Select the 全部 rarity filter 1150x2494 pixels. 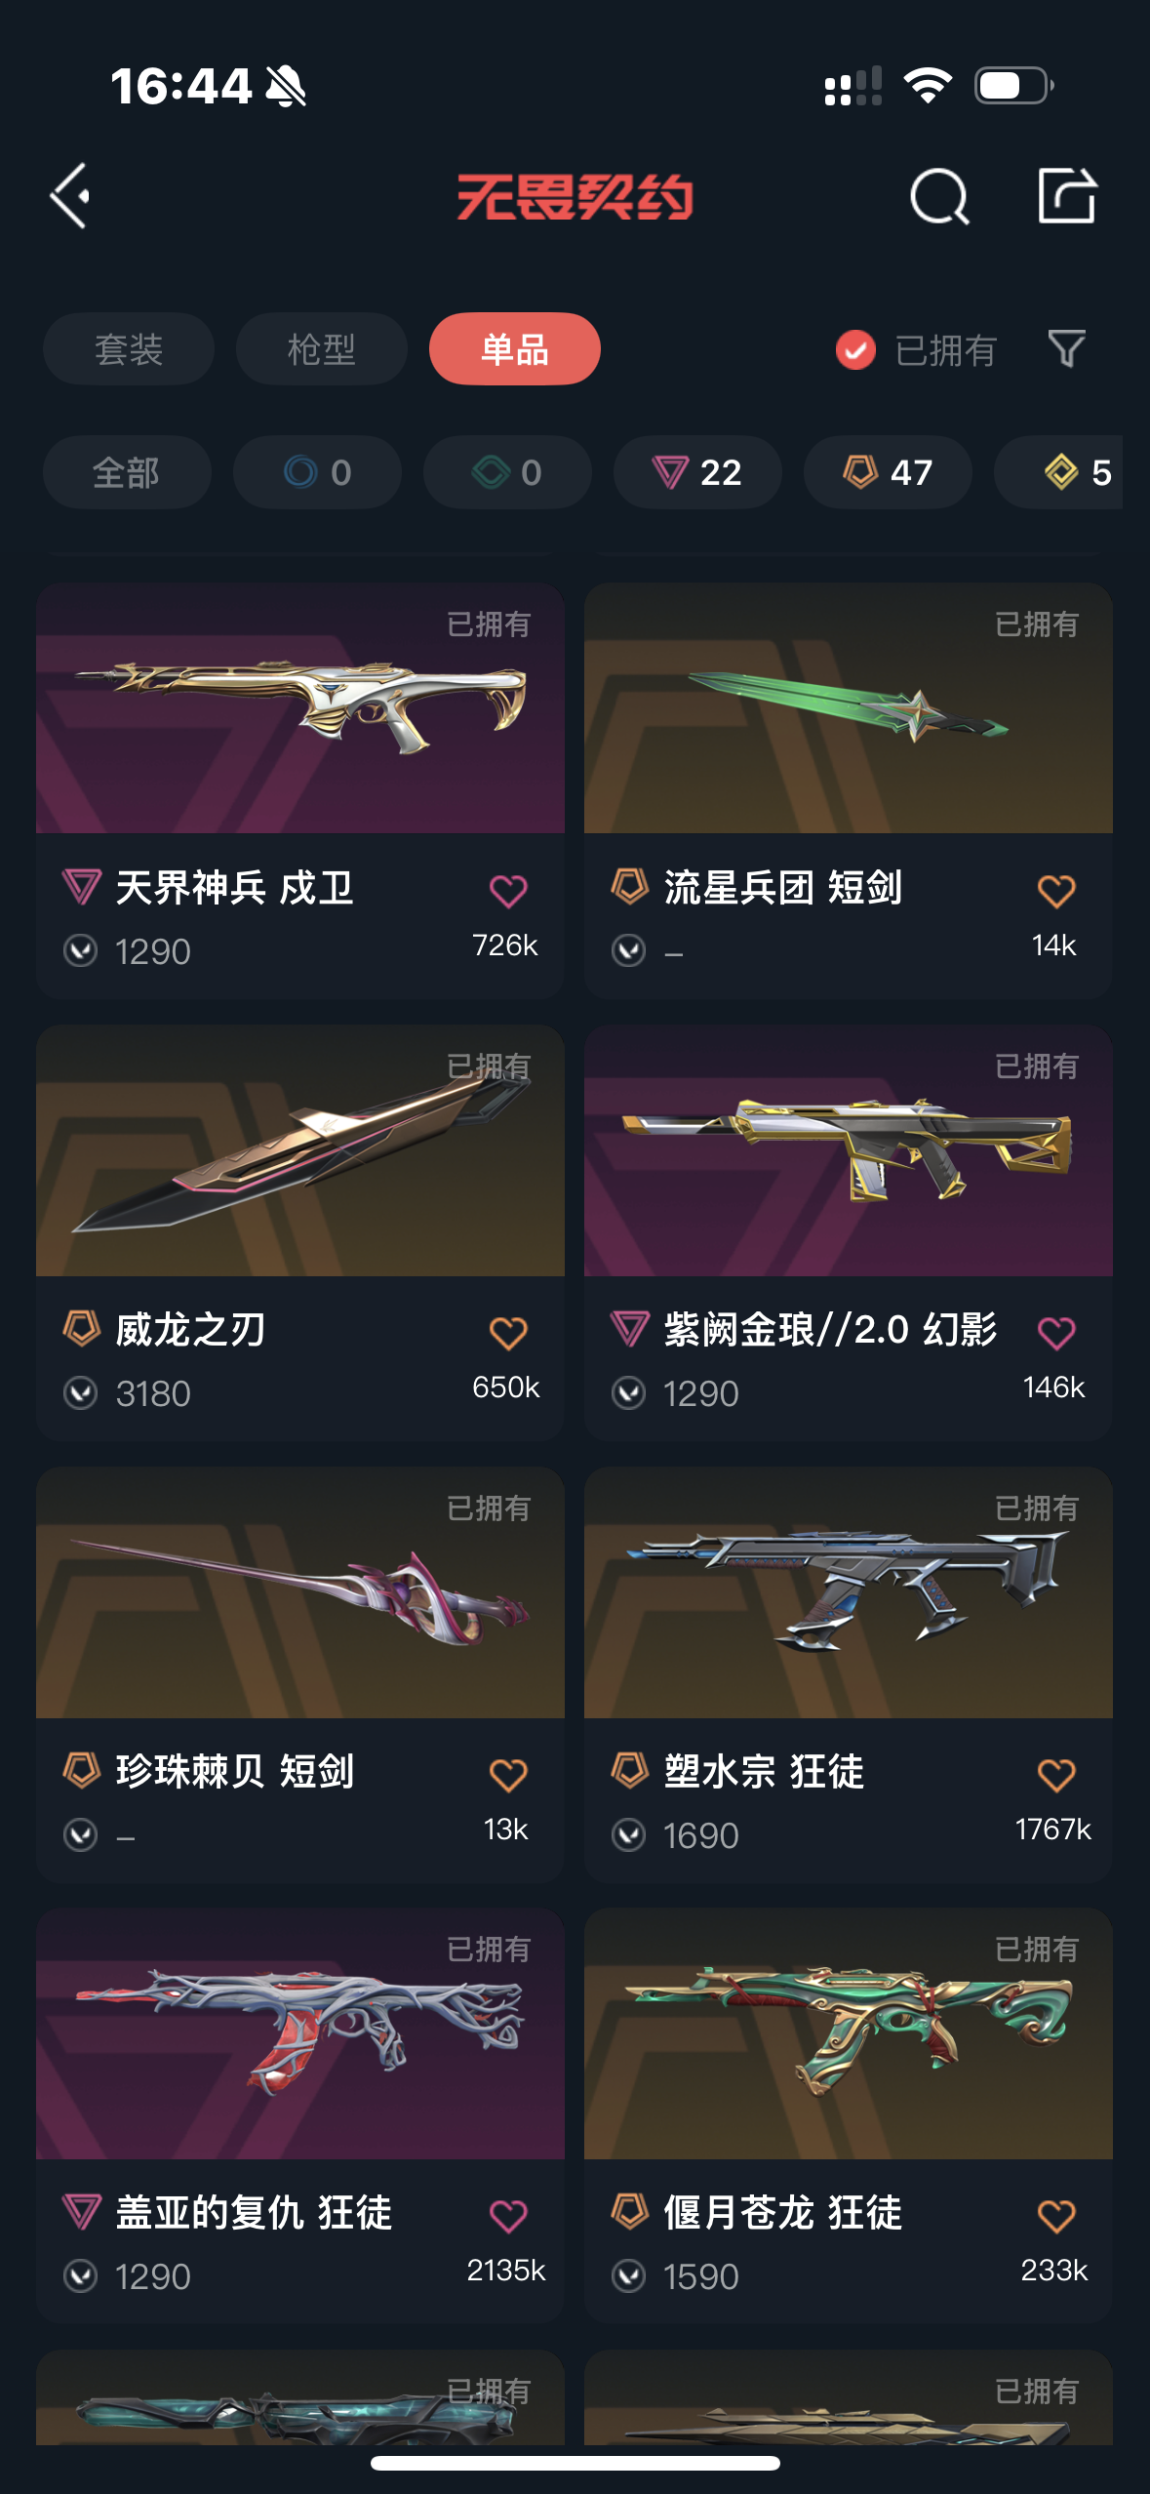[x=127, y=472]
